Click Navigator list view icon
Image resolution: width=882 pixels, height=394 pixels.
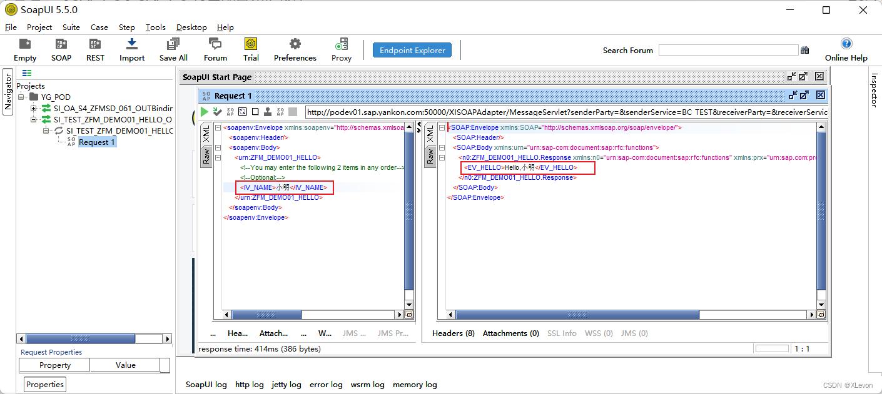27,74
